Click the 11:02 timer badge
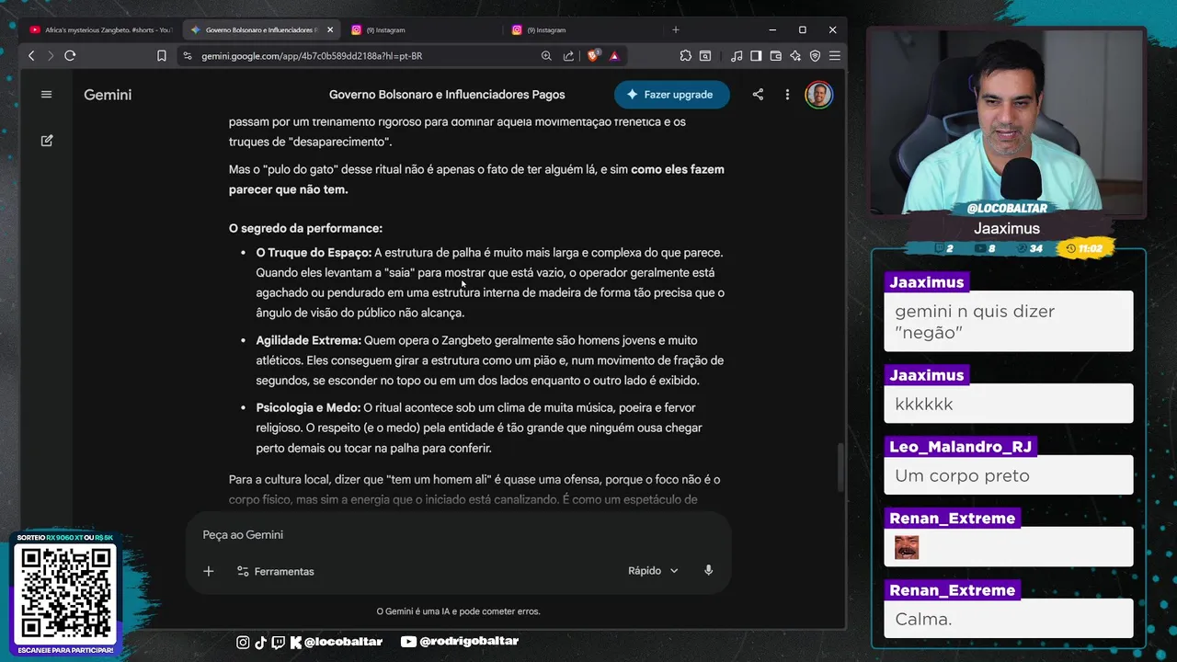The width and height of the screenshot is (1177, 662). 1083,248
